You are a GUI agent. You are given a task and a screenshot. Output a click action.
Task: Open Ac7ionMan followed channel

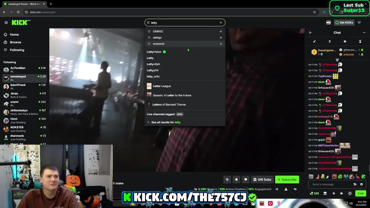pyautogui.click(x=25, y=70)
